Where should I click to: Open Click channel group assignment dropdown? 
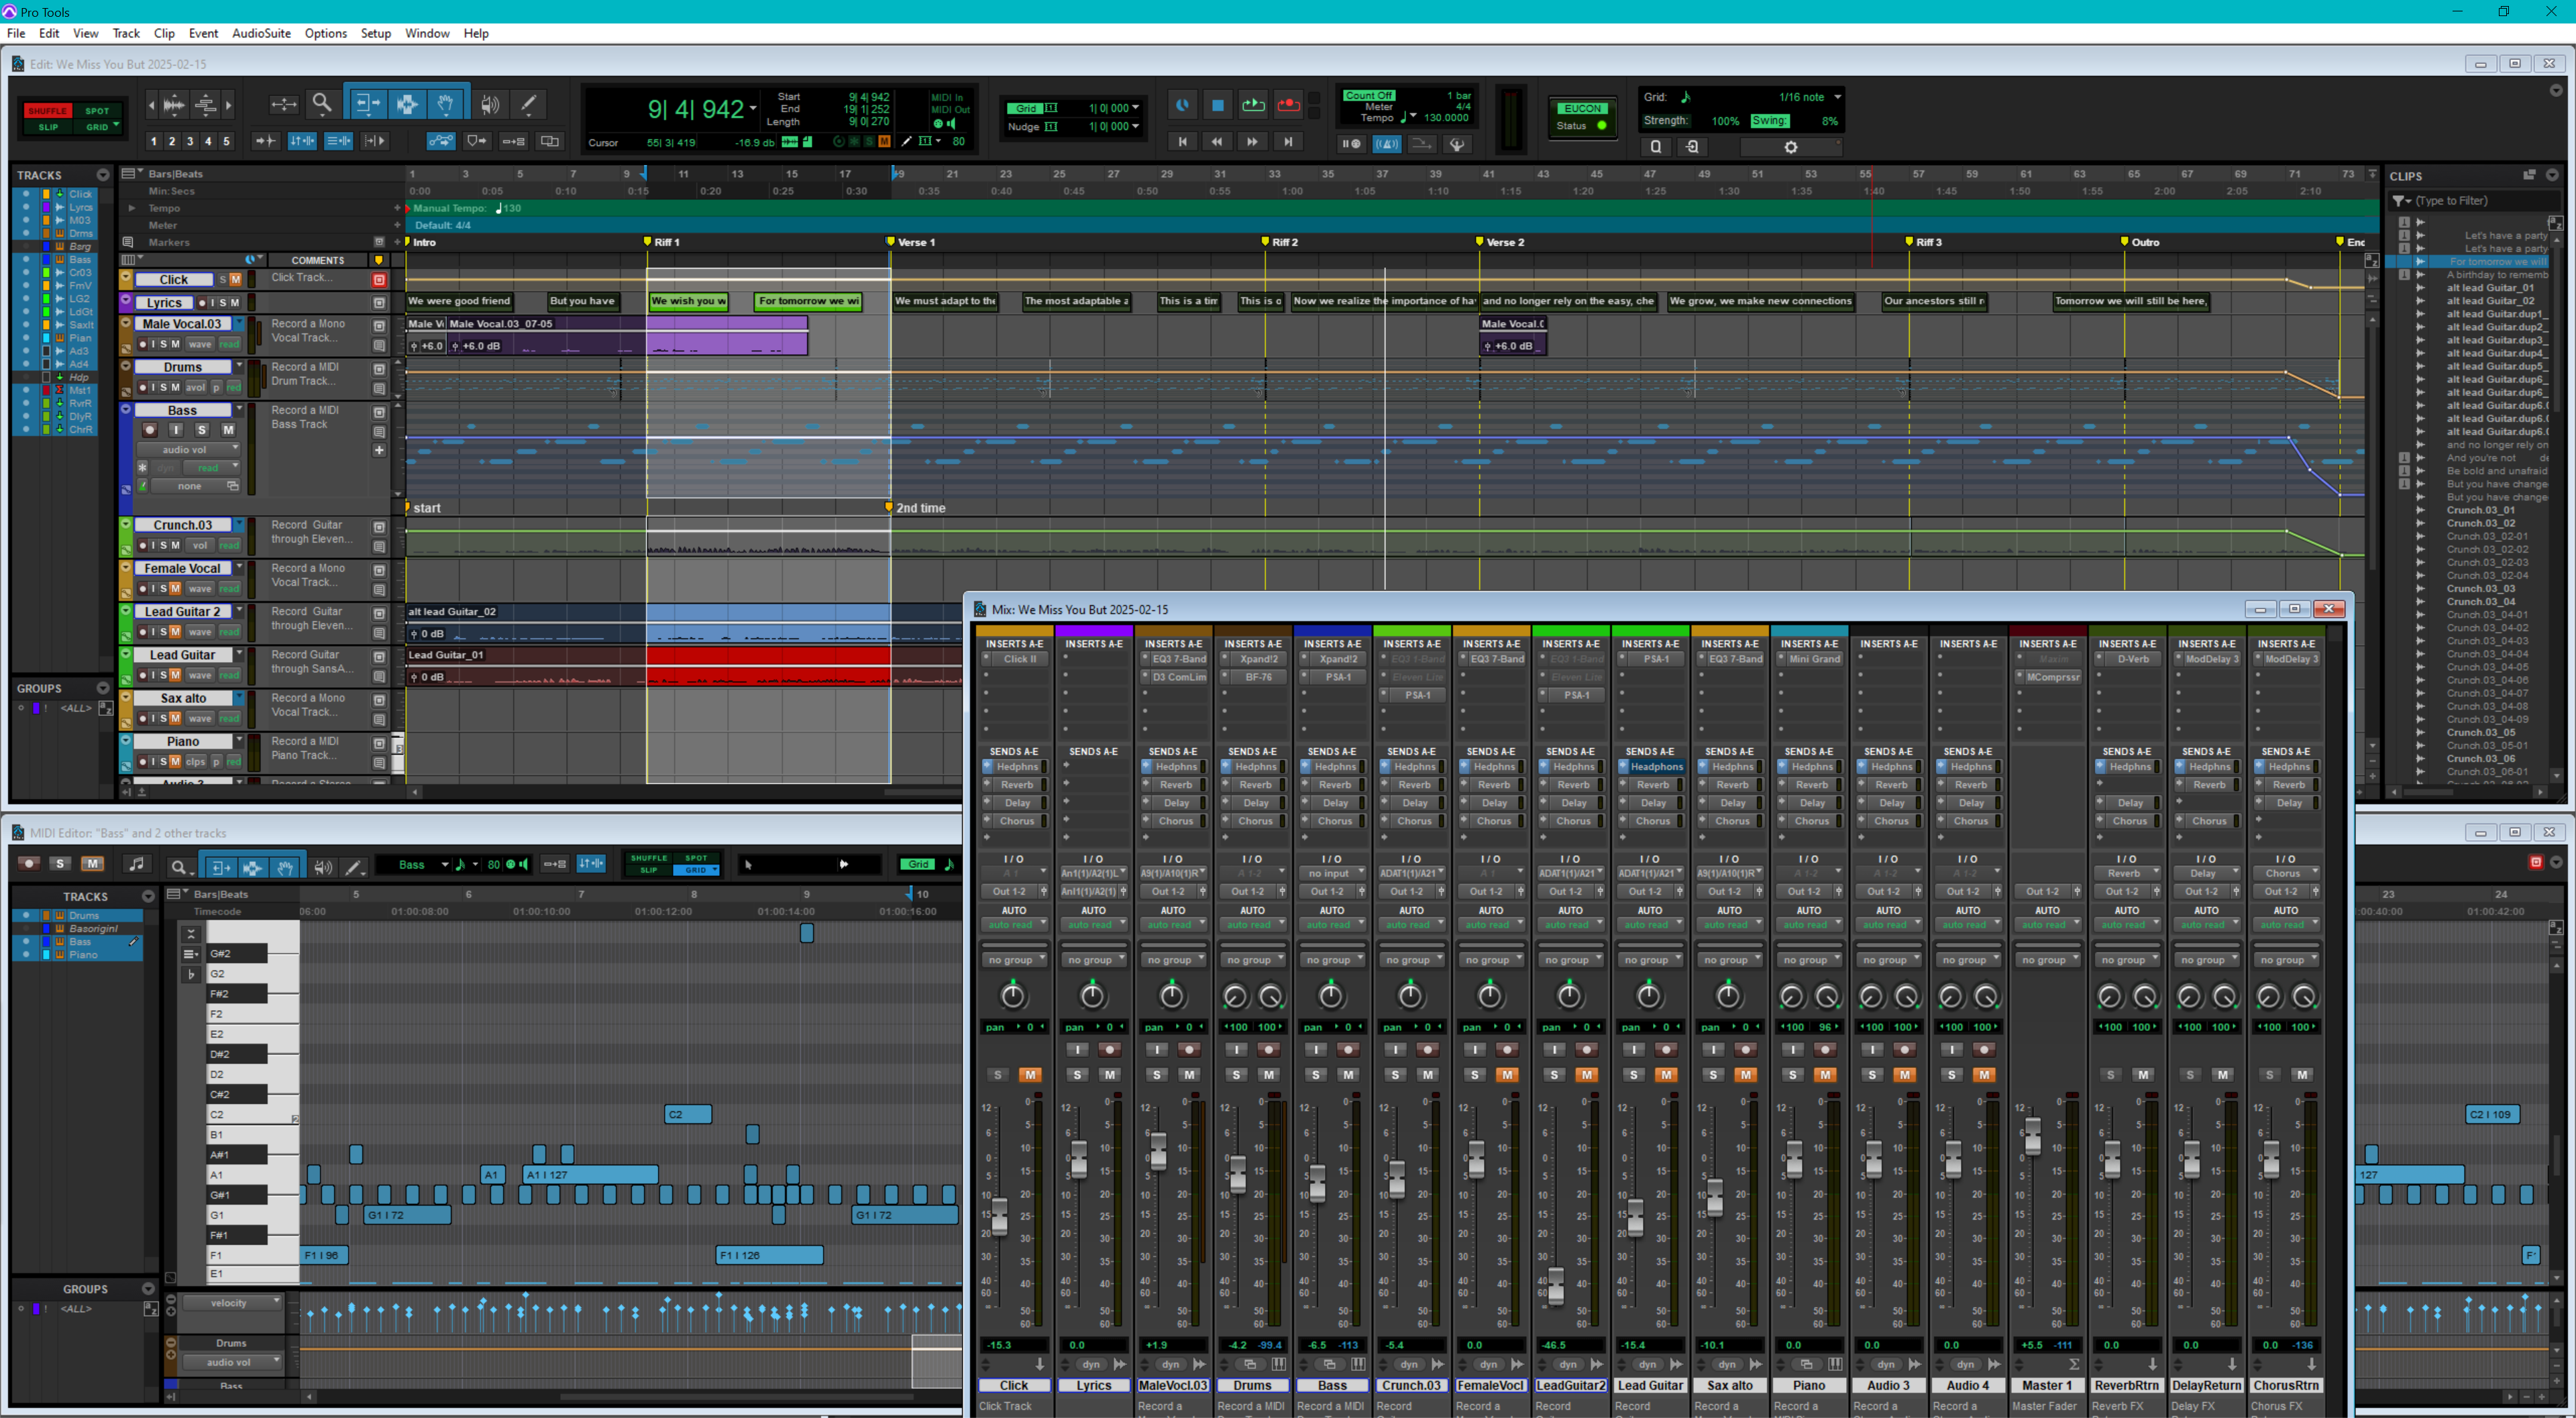click(x=1014, y=960)
